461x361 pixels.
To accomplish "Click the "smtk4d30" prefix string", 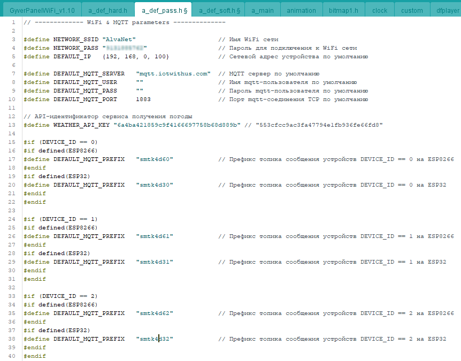I will coord(155,185).
